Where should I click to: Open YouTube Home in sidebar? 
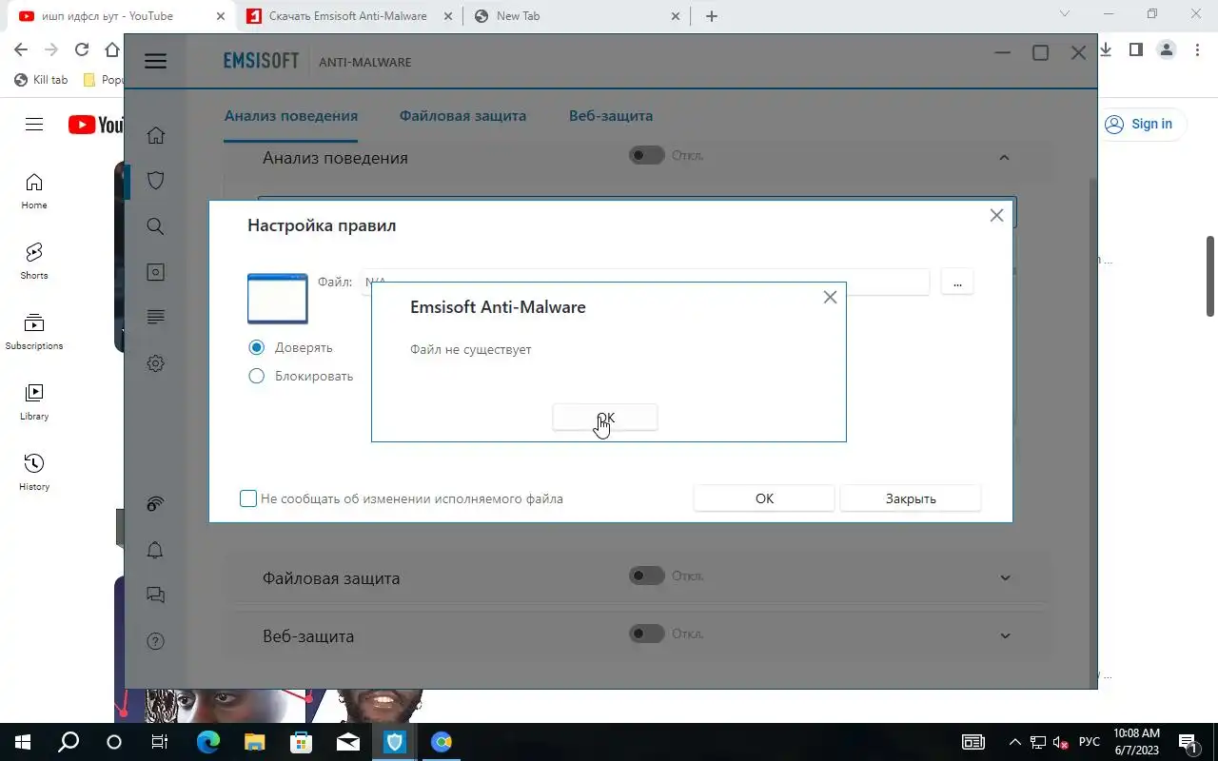click(34, 191)
